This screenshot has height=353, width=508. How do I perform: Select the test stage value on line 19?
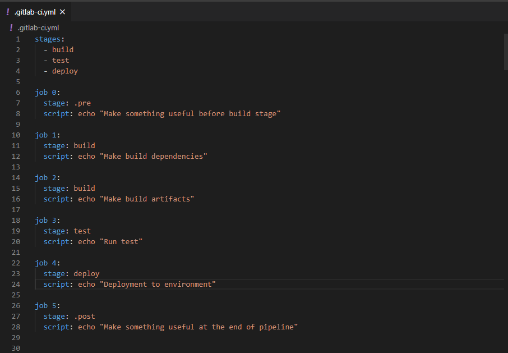pos(81,231)
